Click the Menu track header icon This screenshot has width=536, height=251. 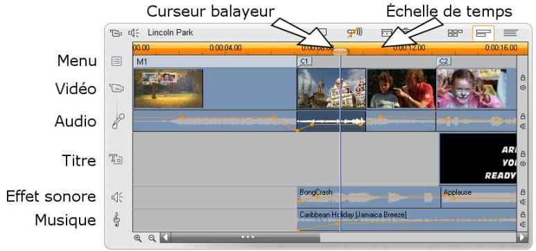(117, 62)
